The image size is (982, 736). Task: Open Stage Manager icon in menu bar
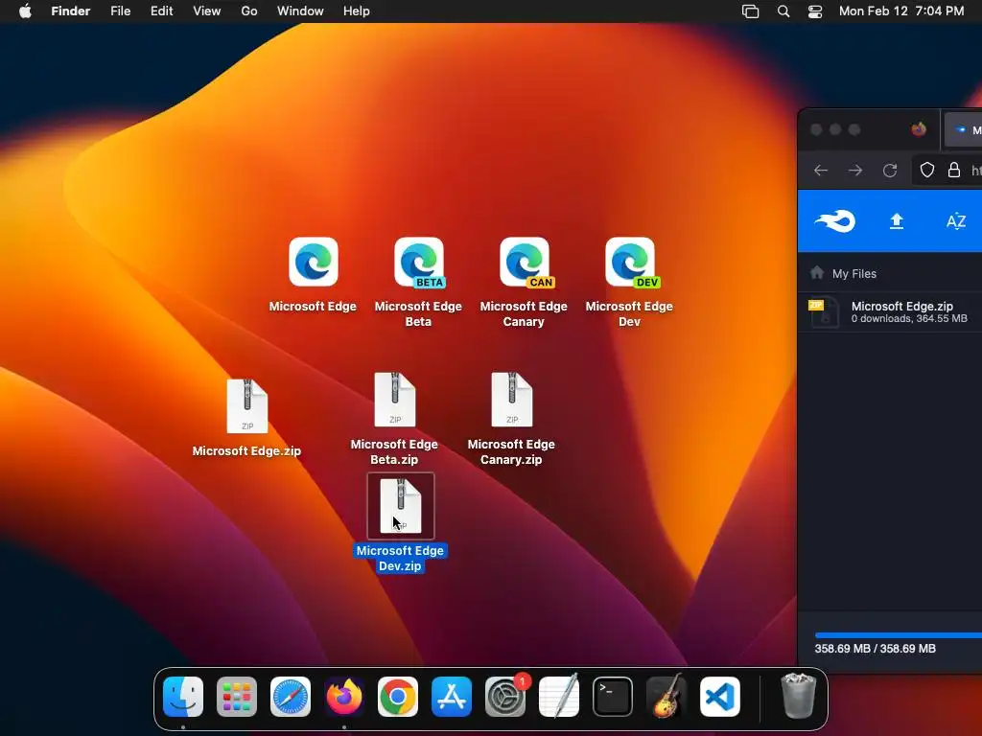(x=750, y=11)
